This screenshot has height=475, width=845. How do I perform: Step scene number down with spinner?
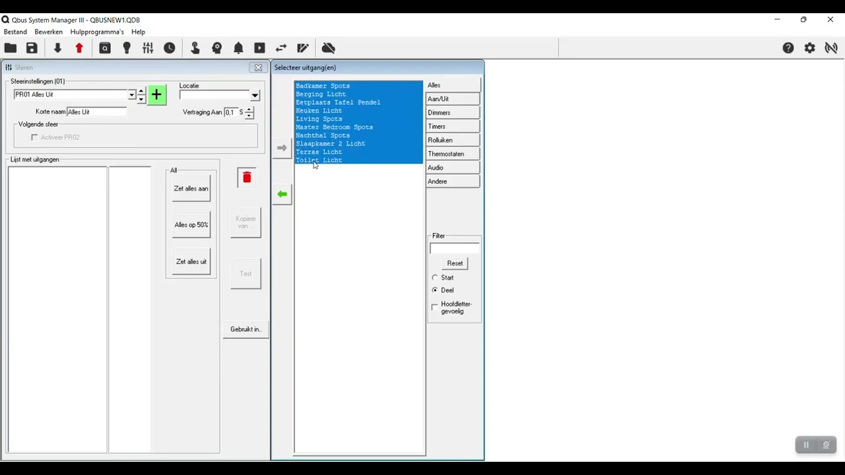pyautogui.click(x=141, y=99)
